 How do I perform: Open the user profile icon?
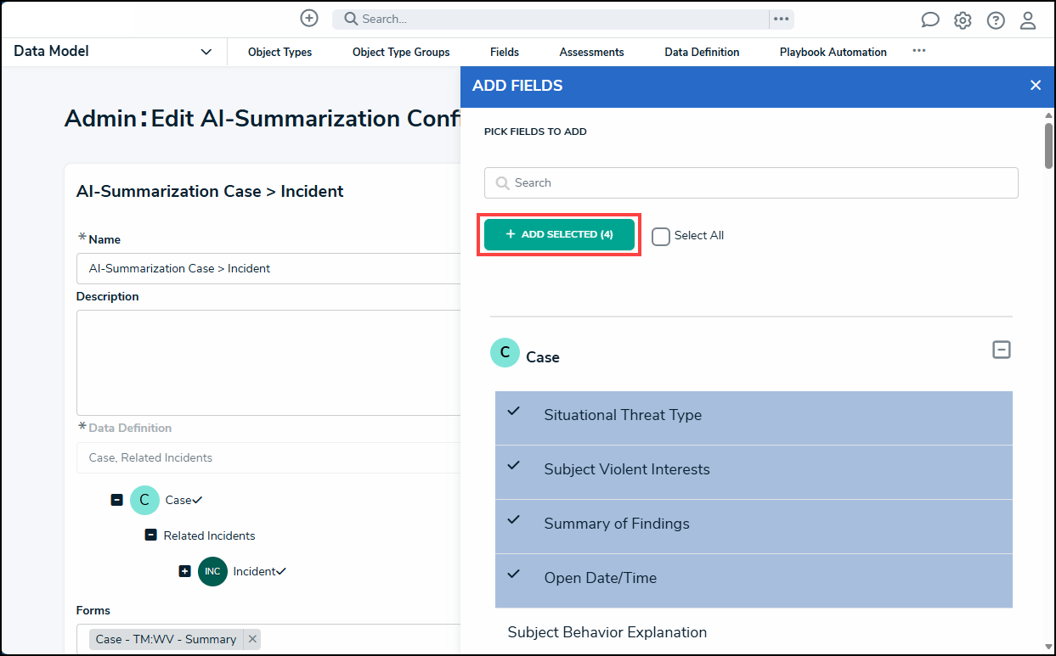point(1028,20)
